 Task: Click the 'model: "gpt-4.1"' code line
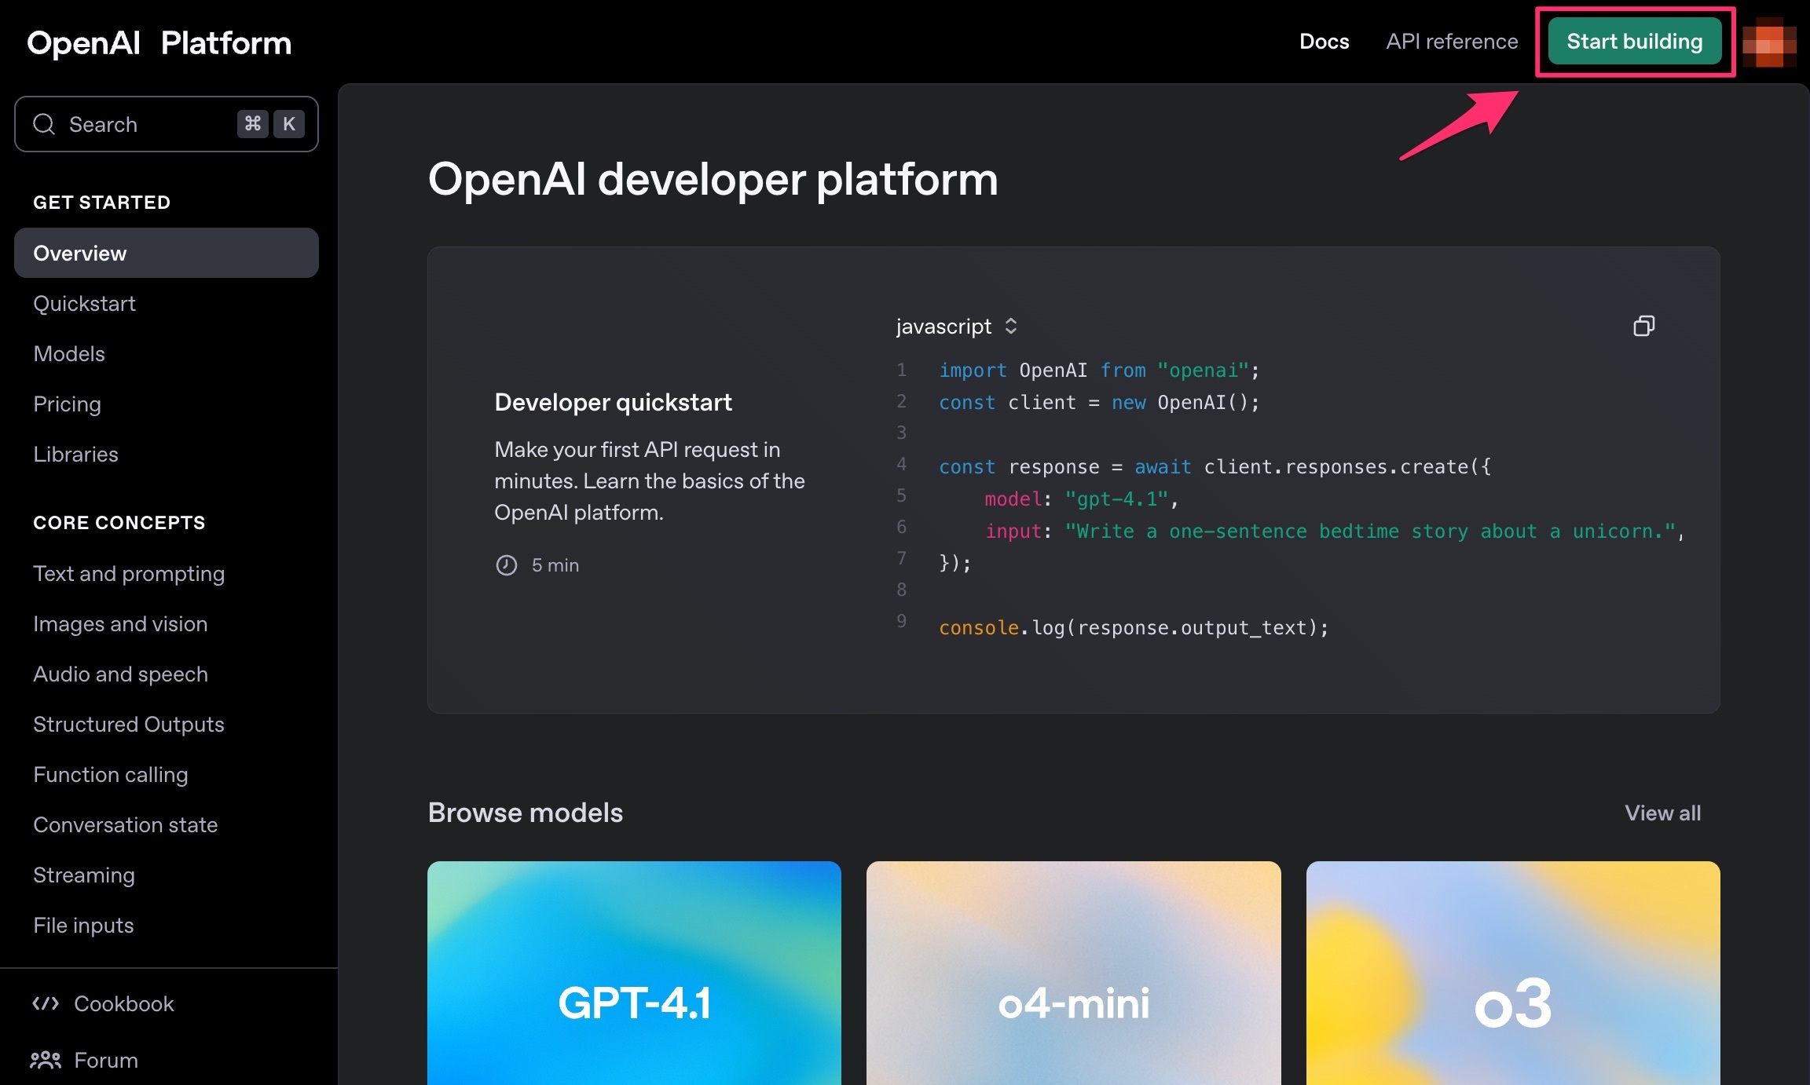point(1082,499)
